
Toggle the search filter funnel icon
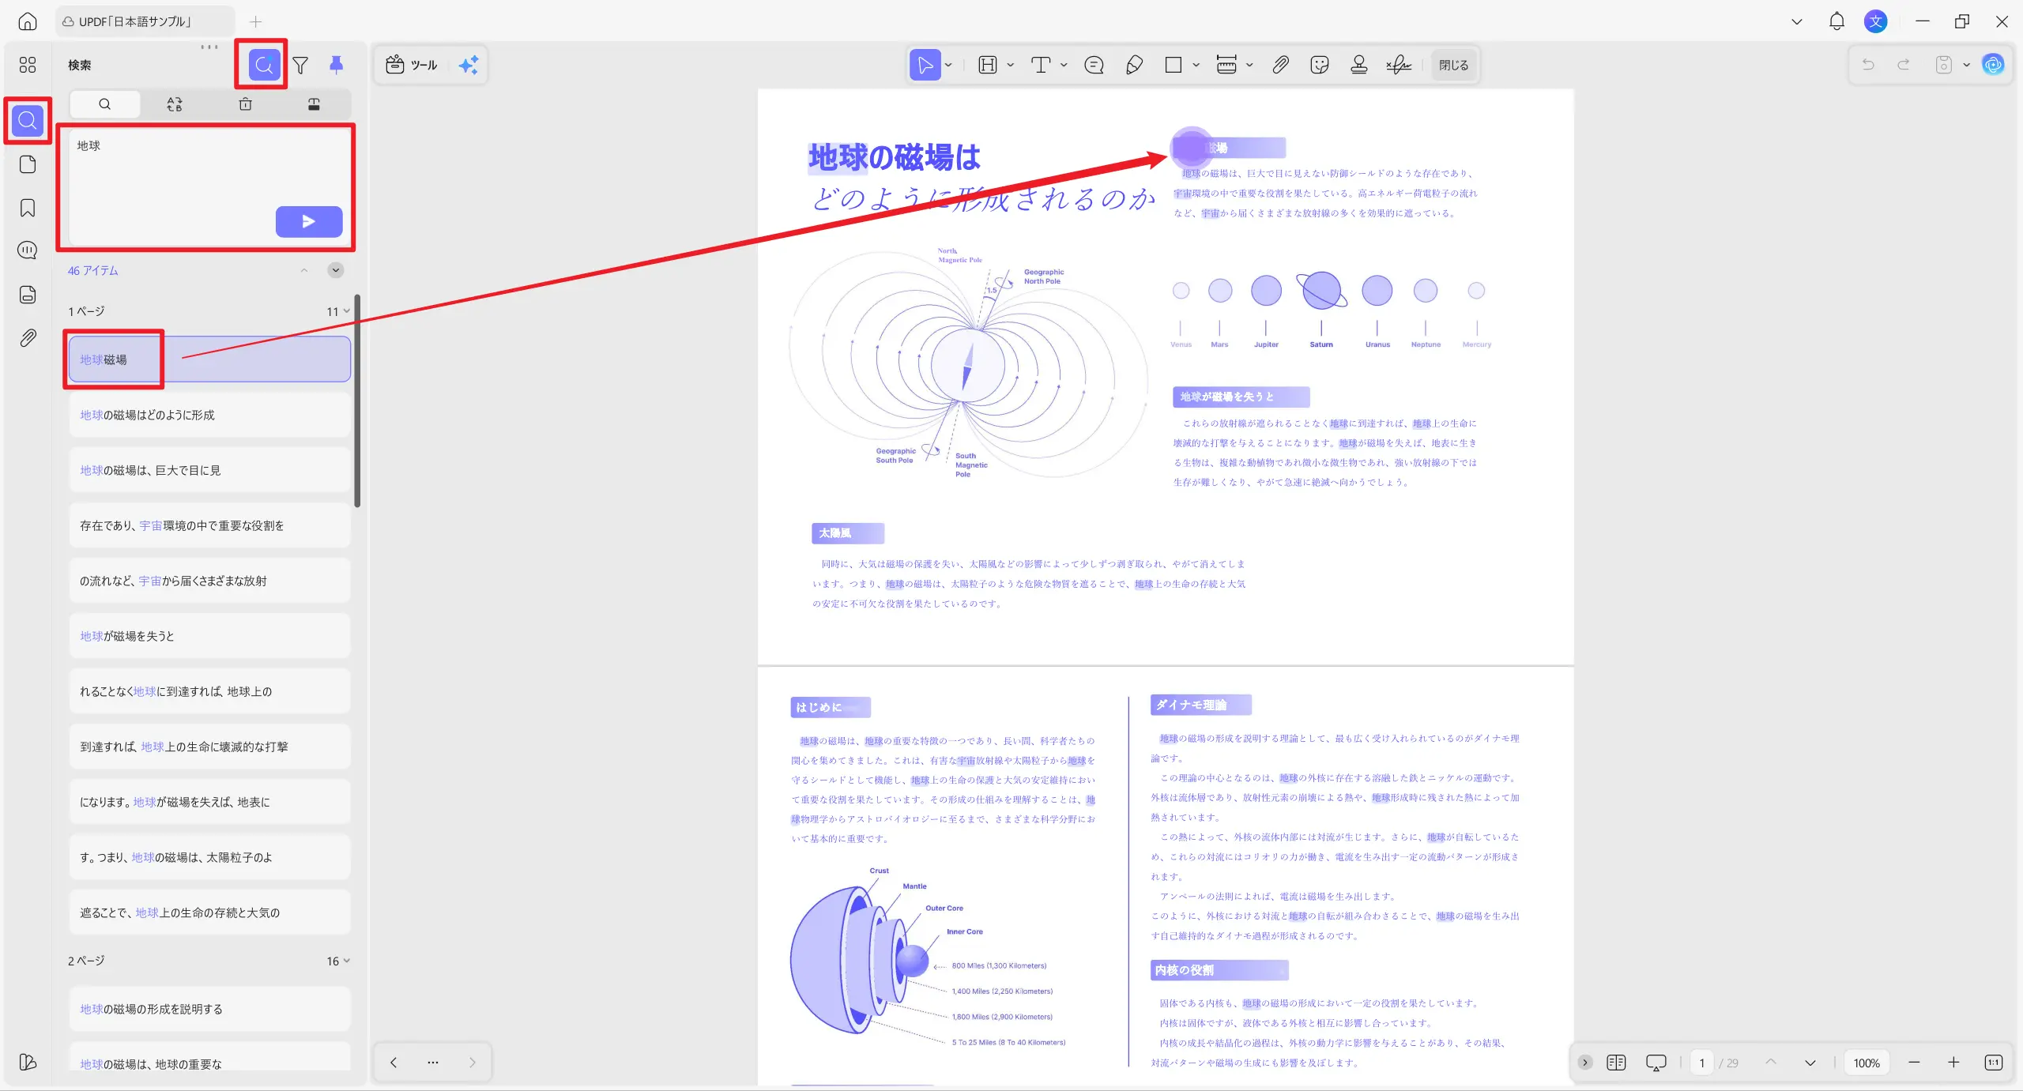pos(300,65)
